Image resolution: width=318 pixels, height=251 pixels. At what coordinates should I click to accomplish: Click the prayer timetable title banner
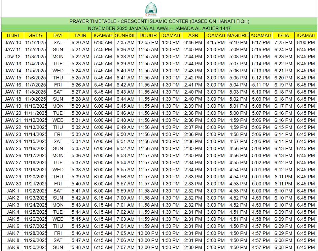point(159,21)
